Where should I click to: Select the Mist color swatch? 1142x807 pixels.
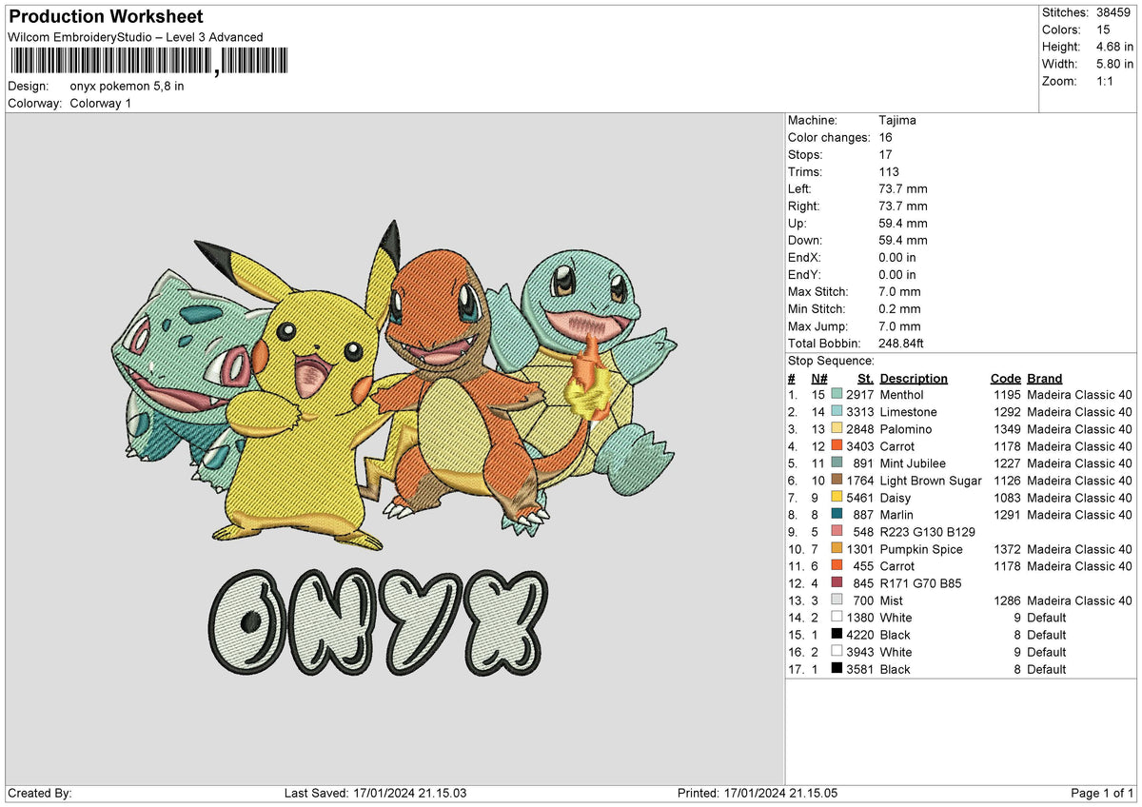click(837, 600)
